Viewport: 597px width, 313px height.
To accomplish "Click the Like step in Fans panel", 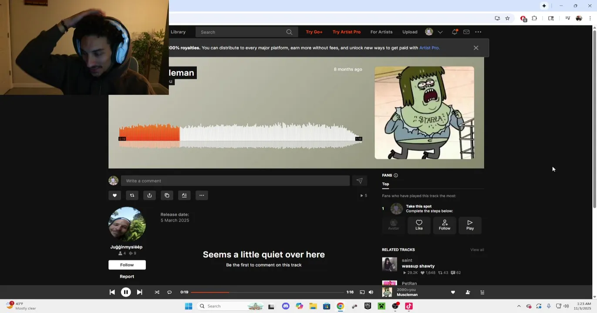I will [x=419, y=225].
